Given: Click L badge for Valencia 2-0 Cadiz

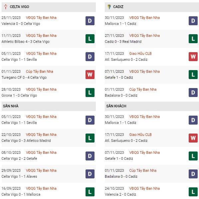Looking at the screenshot, I should coord(193,192).
